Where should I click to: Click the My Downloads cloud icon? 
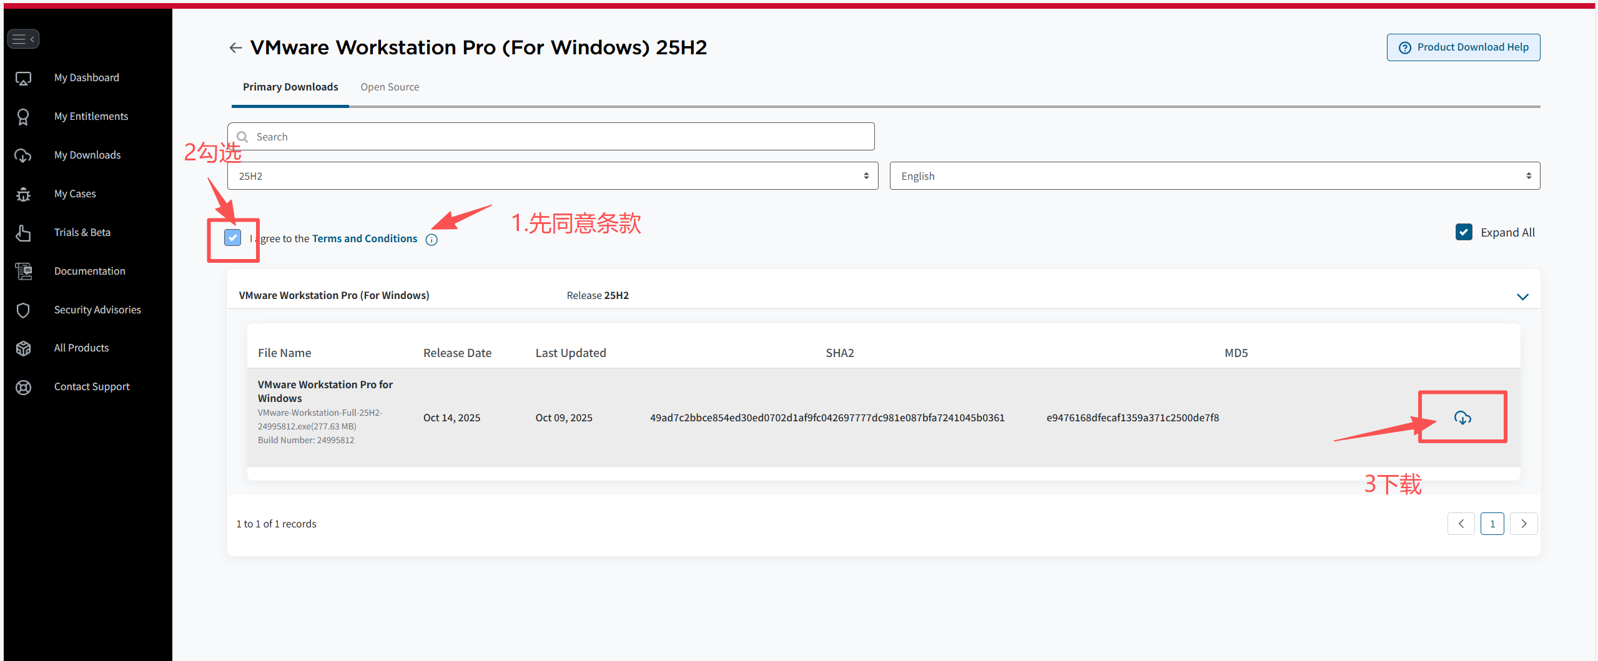click(x=23, y=155)
